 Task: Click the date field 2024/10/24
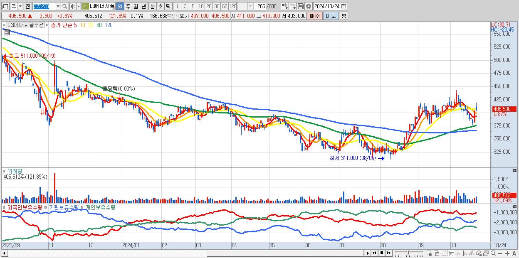click(327, 7)
